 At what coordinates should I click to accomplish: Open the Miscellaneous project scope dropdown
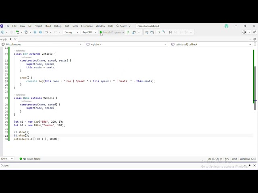(42, 44)
